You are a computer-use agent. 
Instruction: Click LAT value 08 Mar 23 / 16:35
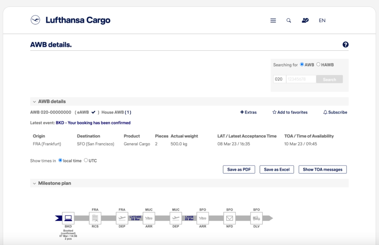coord(234,144)
